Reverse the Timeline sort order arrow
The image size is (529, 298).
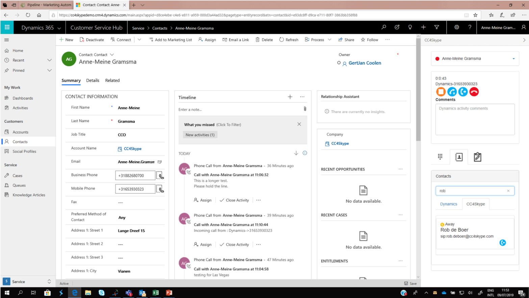296,153
